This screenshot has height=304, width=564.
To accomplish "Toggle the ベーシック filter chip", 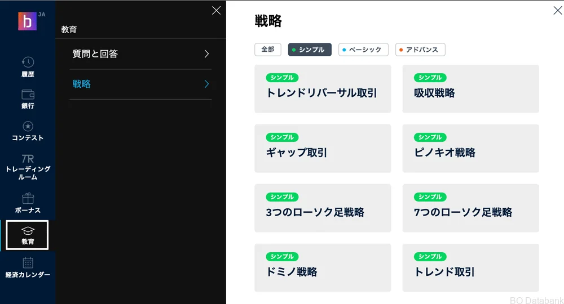I will point(363,50).
